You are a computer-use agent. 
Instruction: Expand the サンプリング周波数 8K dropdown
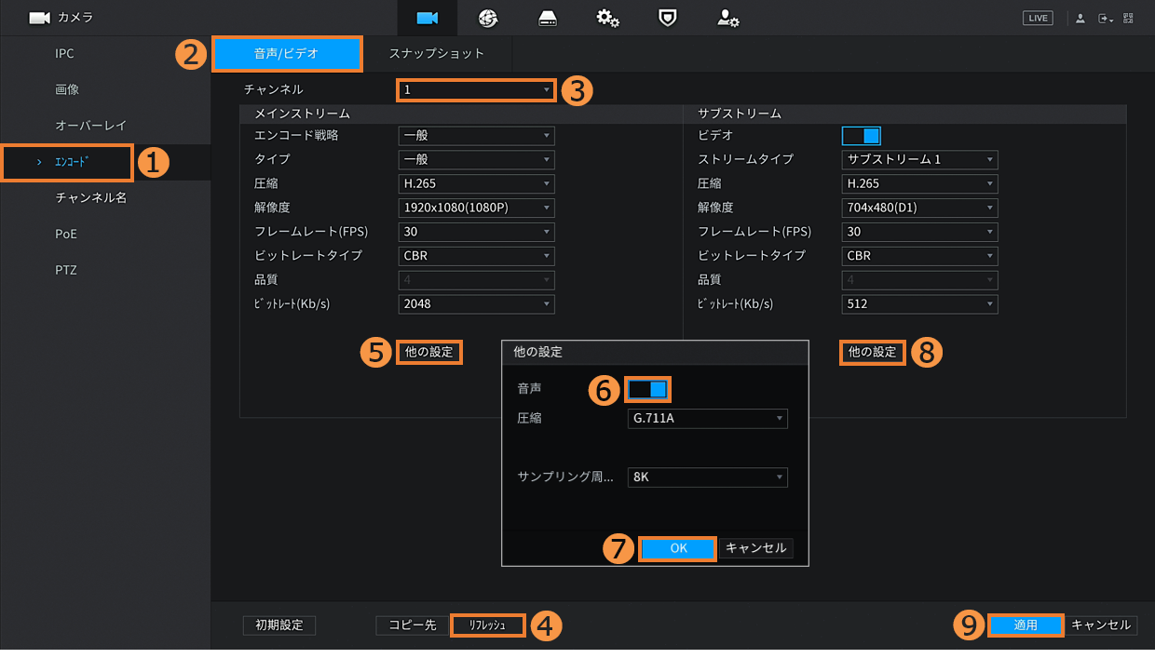coord(708,477)
